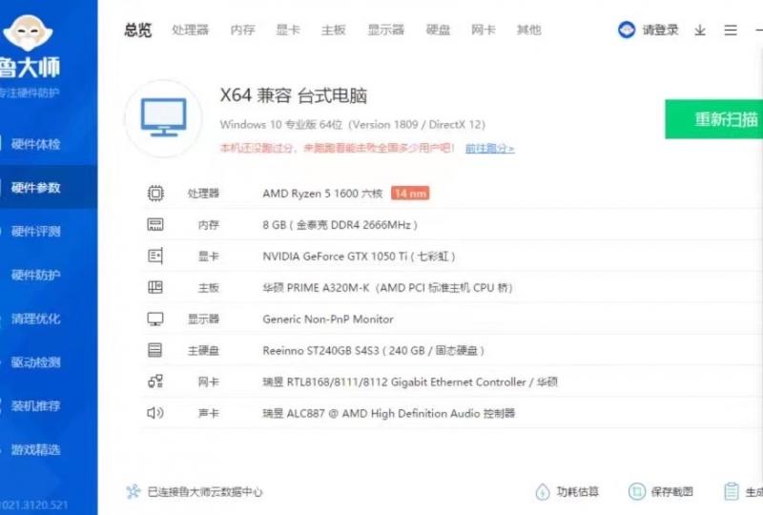Open the hamburger menu icon
This screenshot has height=515, width=763.
pyautogui.click(x=731, y=31)
